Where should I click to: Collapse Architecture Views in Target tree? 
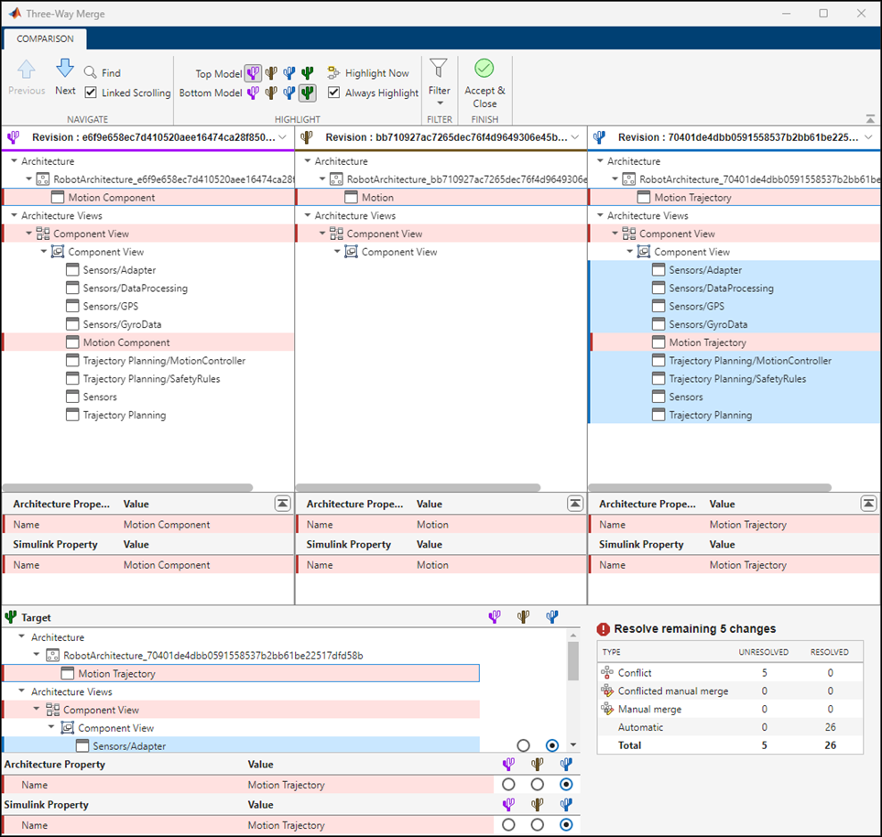click(22, 692)
